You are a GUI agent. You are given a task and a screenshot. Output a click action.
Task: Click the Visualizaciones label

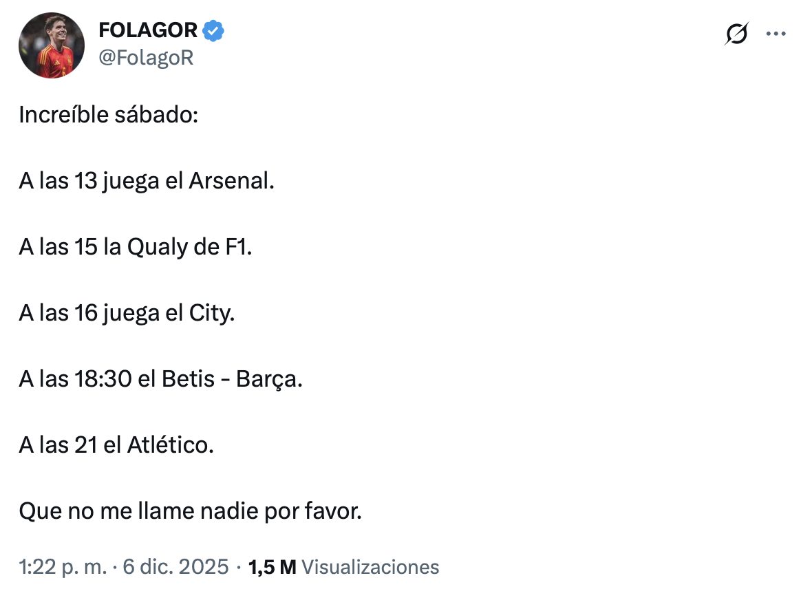tap(370, 567)
